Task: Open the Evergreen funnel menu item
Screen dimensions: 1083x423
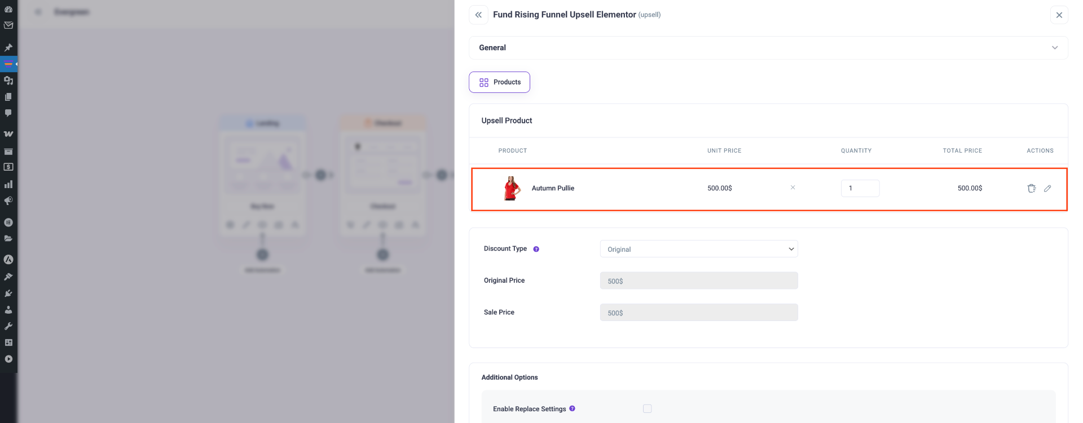Action: click(73, 11)
